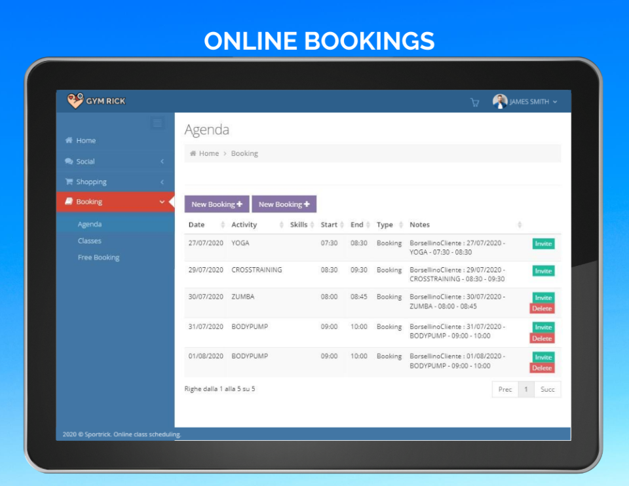Click the James Smith profile avatar
This screenshot has width=629, height=486.
coord(500,102)
